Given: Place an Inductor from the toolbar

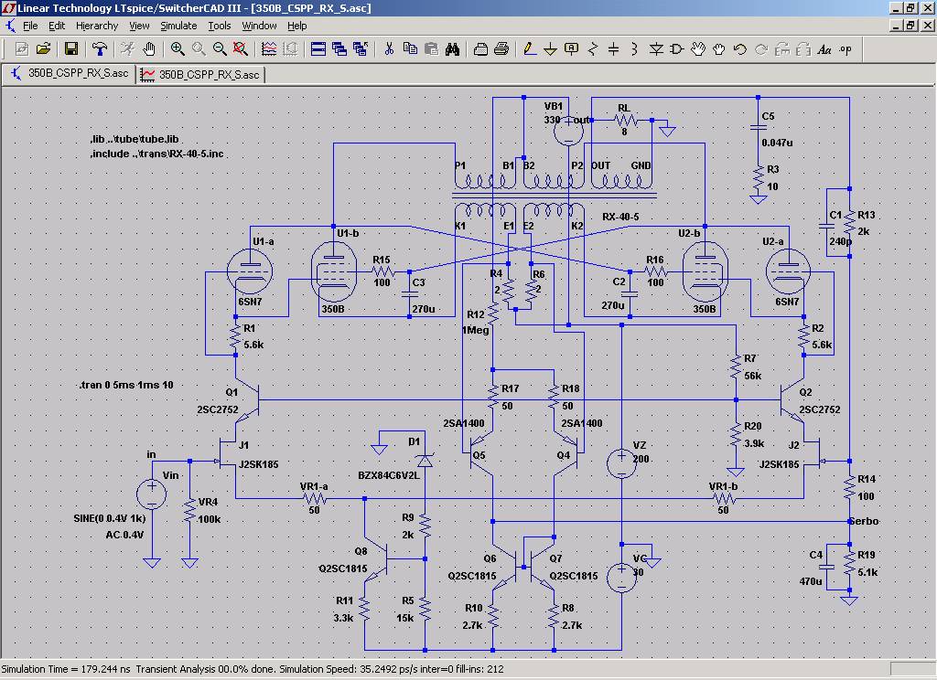Looking at the screenshot, I should tap(635, 49).
